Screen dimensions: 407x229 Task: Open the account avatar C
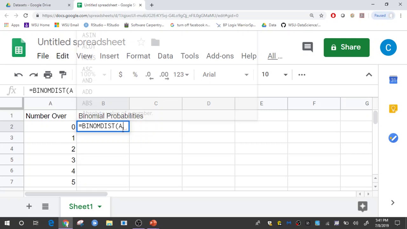click(388, 47)
